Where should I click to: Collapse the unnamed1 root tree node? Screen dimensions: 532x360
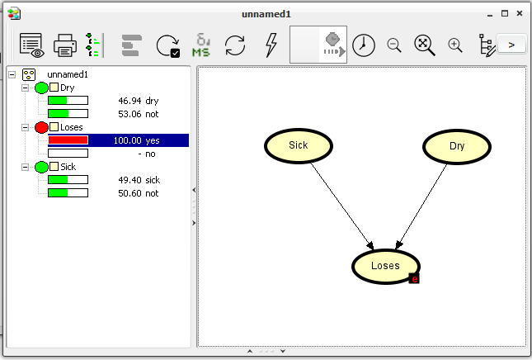(12, 74)
